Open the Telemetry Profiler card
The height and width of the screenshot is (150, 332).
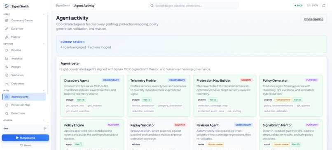point(158,96)
